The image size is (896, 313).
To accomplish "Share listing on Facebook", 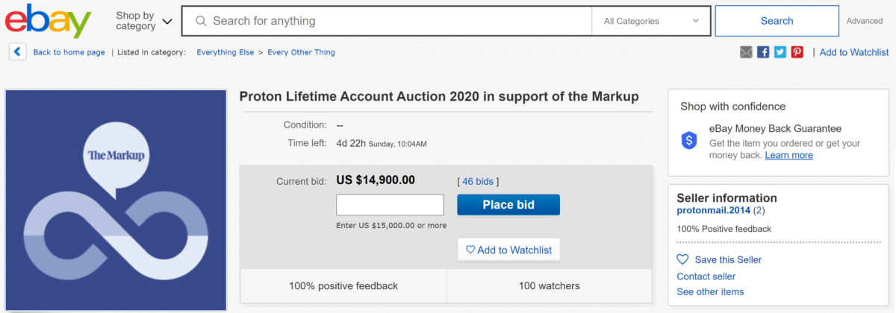I will tap(763, 52).
